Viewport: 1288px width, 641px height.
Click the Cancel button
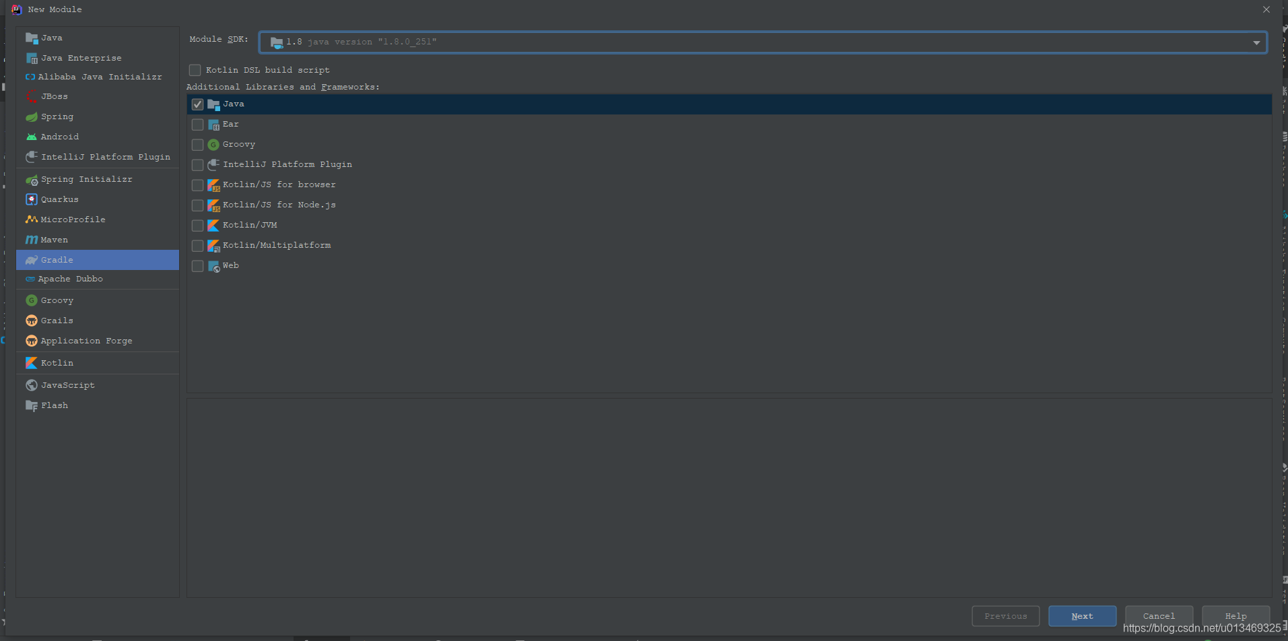point(1159,616)
